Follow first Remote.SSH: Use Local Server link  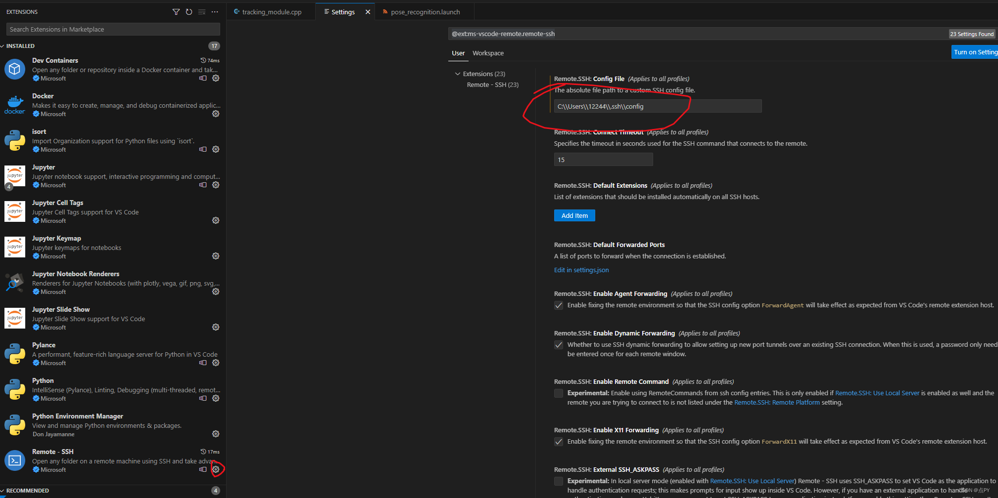[877, 393]
